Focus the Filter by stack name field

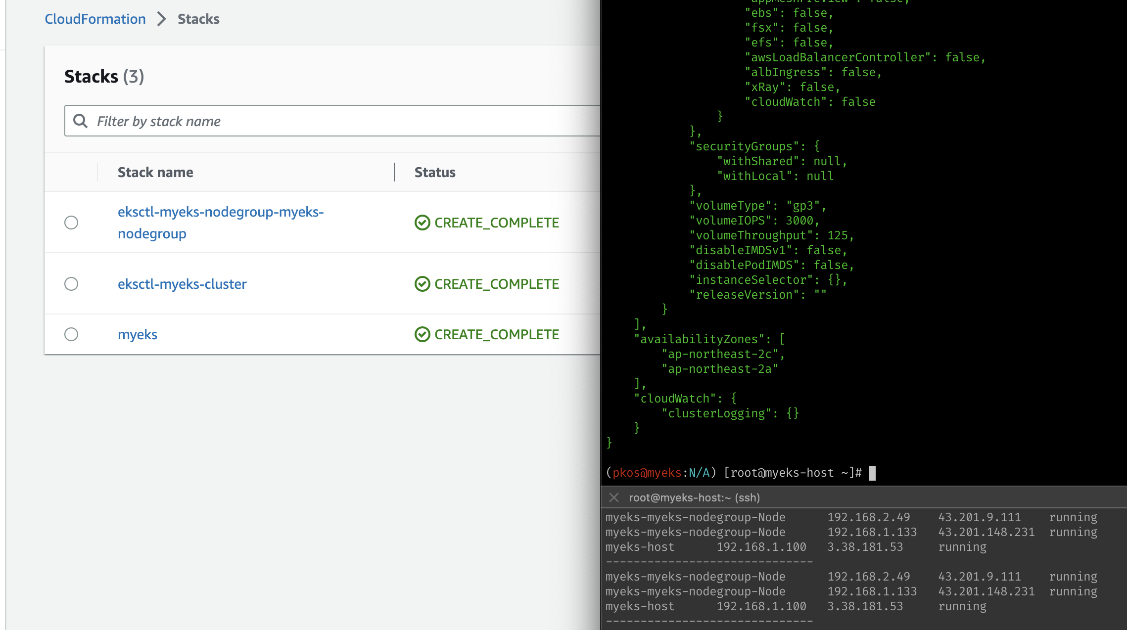pyautogui.click(x=332, y=121)
